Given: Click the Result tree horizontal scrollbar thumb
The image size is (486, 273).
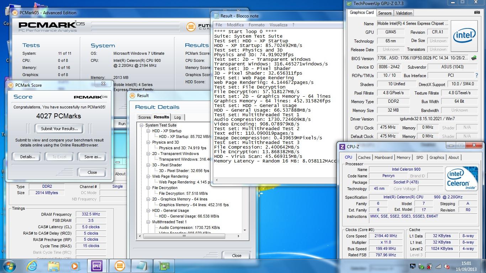Looking at the screenshot, I should click(184, 236).
